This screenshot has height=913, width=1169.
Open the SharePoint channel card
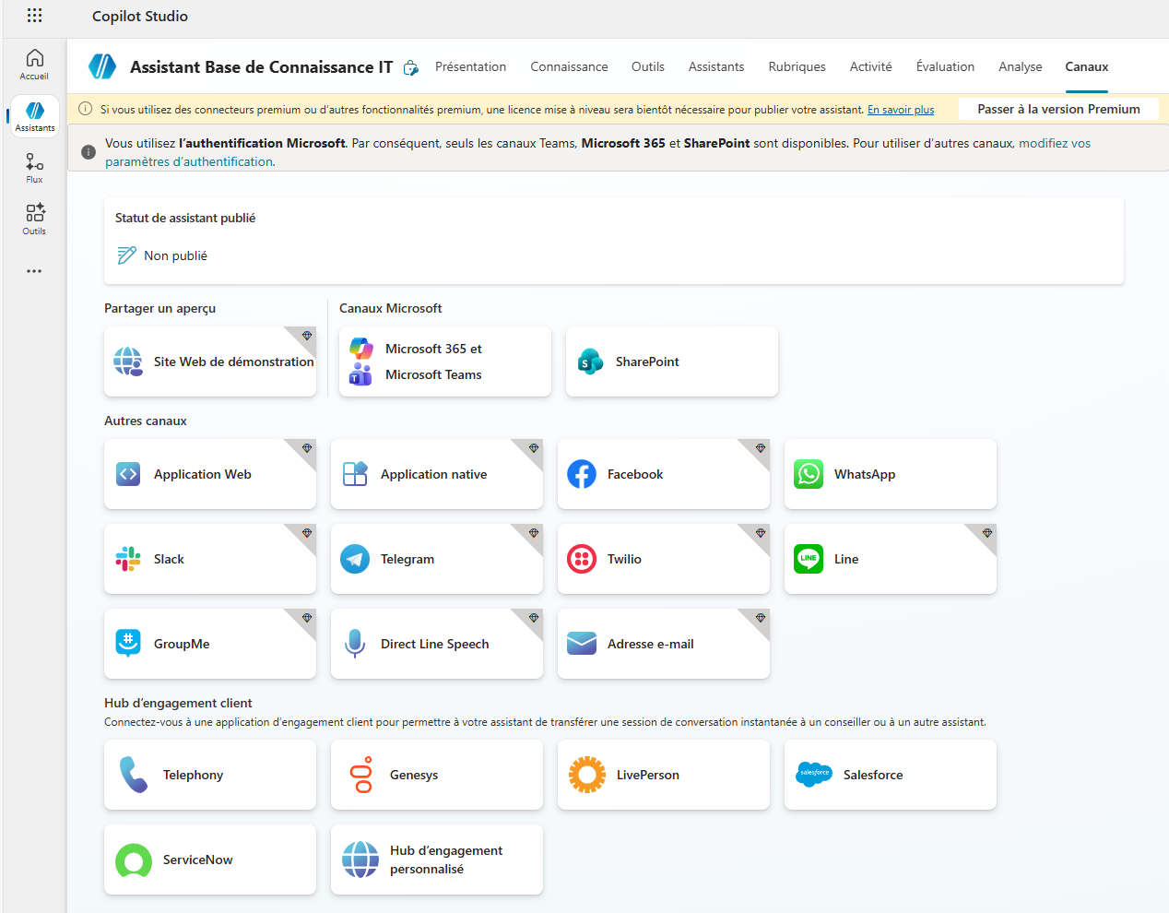(x=671, y=362)
